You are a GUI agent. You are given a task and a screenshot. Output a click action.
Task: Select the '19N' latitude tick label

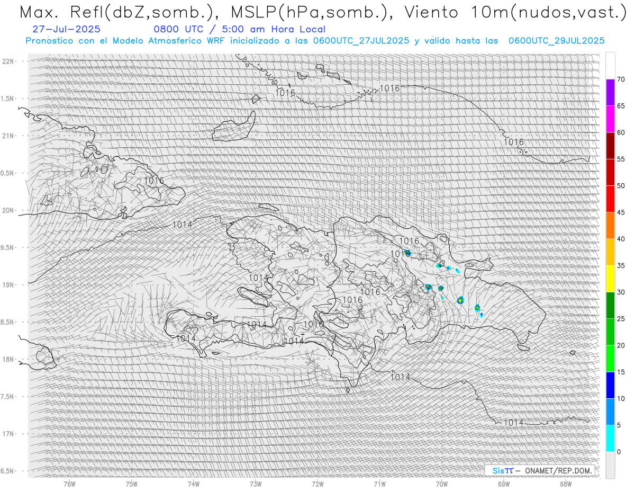(x=8, y=285)
